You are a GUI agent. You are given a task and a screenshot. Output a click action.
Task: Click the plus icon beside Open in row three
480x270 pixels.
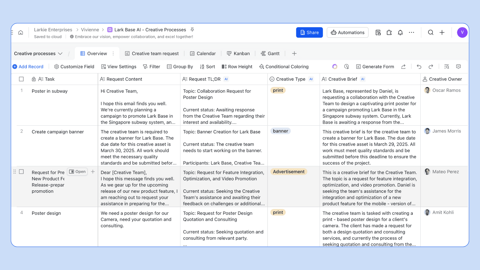pyautogui.click(x=93, y=171)
